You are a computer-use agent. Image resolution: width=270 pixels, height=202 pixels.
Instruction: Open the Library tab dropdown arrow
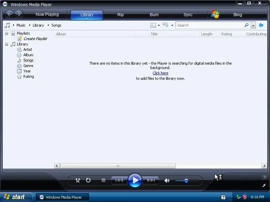point(87,19)
